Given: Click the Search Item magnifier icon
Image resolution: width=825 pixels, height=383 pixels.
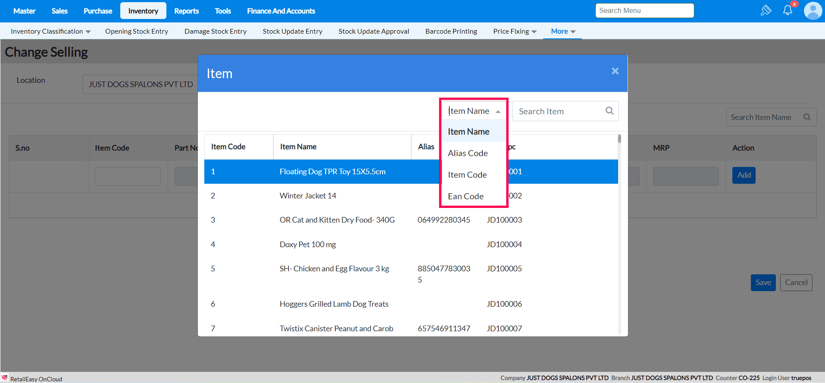Looking at the screenshot, I should tap(609, 111).
